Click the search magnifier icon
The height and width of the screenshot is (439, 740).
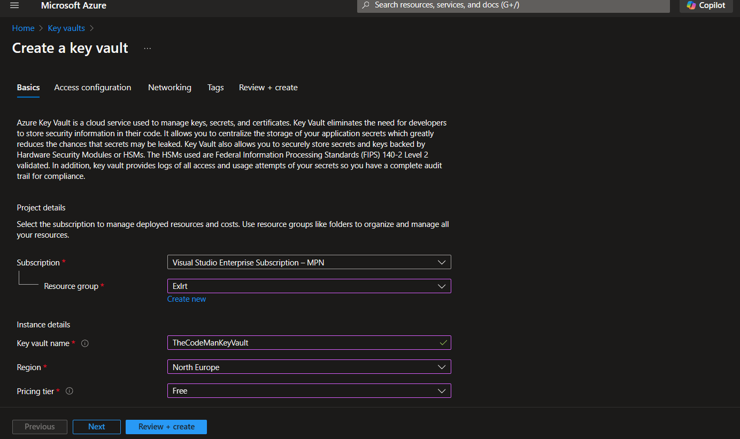(366, 5)
